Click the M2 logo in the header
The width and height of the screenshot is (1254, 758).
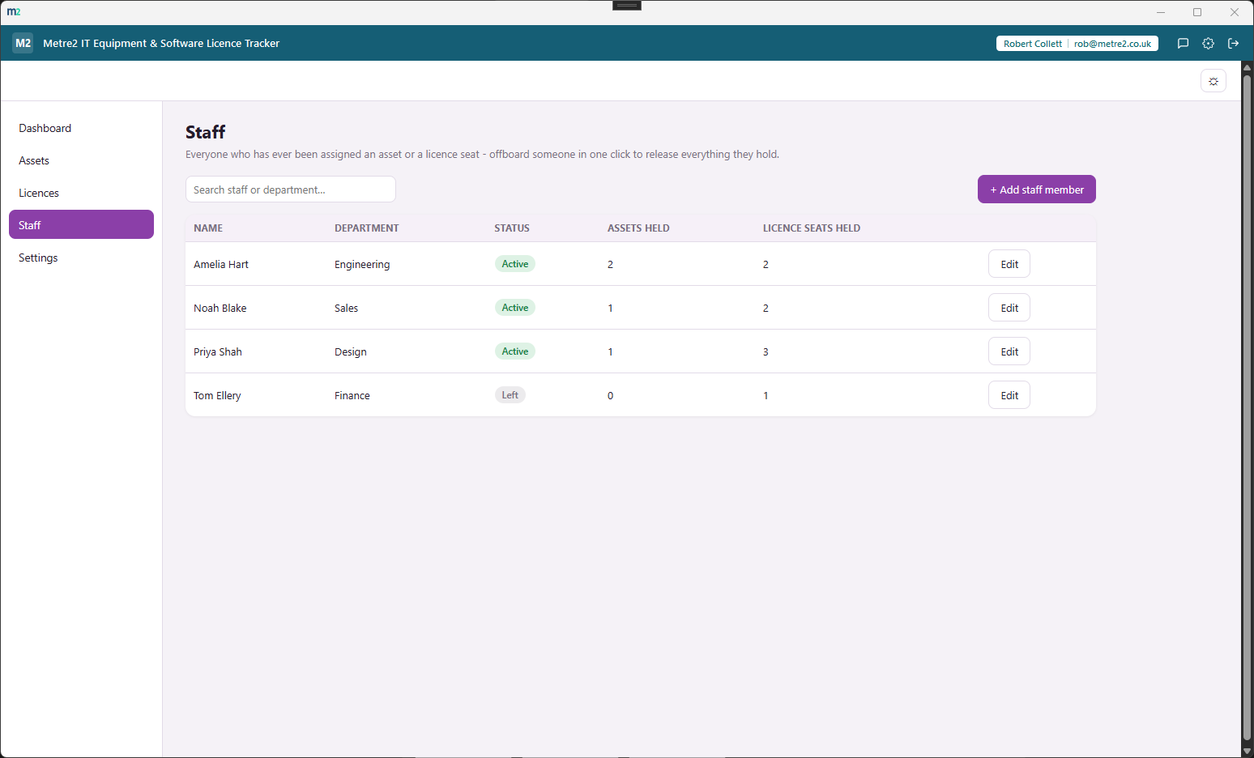pyautogui.click(x=23, y=44)
